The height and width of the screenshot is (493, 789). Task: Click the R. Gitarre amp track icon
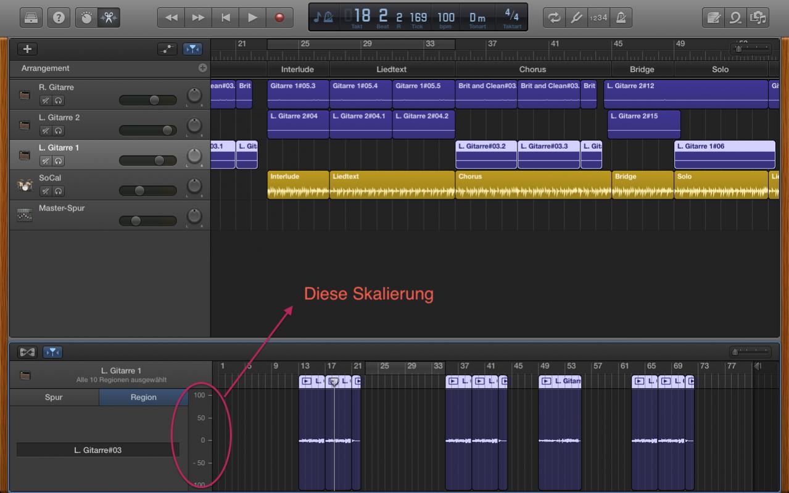(x=25, y=95)
